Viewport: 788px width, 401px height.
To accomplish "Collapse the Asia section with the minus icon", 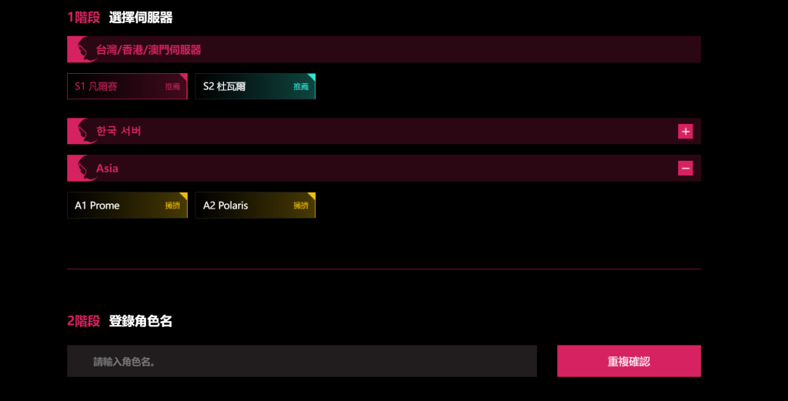I will 685,169.
